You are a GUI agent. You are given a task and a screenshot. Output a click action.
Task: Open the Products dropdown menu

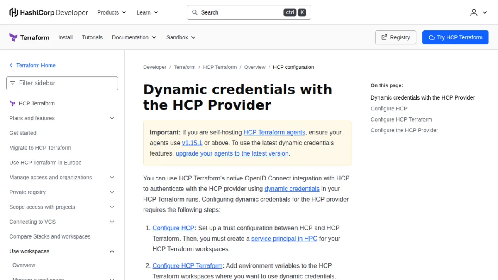tap(112, 12)
